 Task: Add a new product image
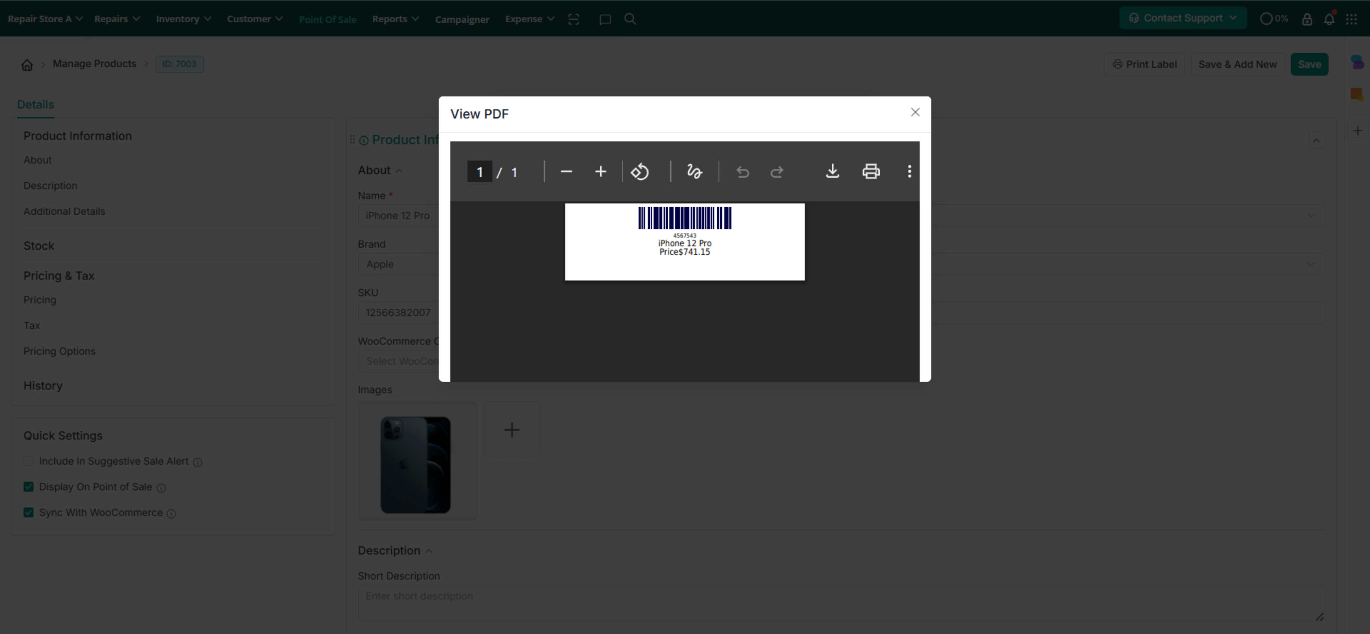pos(511,430)
